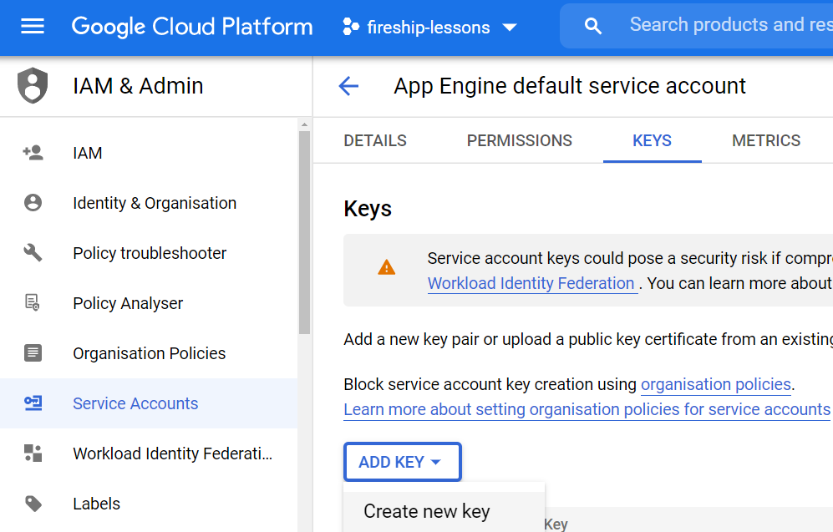833x532 pixels.
Task: Open the METRICS tab
Action: pos(766,140)
